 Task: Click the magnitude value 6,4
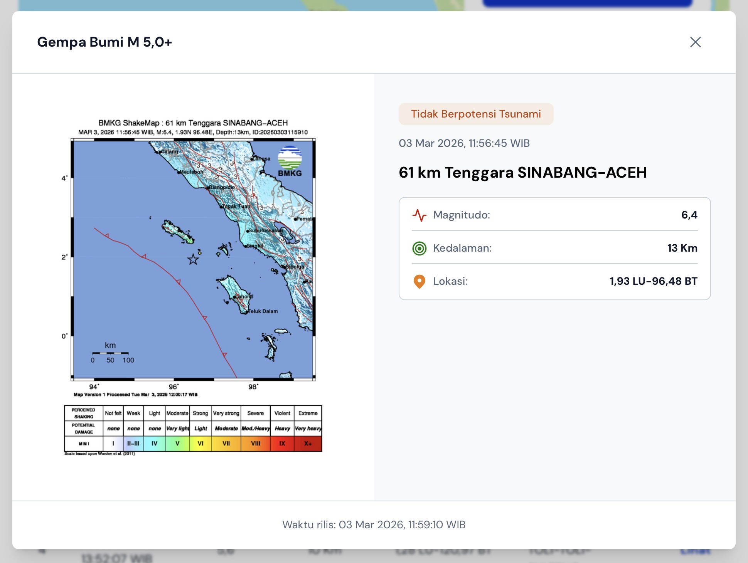pyautogui.click(x=690, y=215)
